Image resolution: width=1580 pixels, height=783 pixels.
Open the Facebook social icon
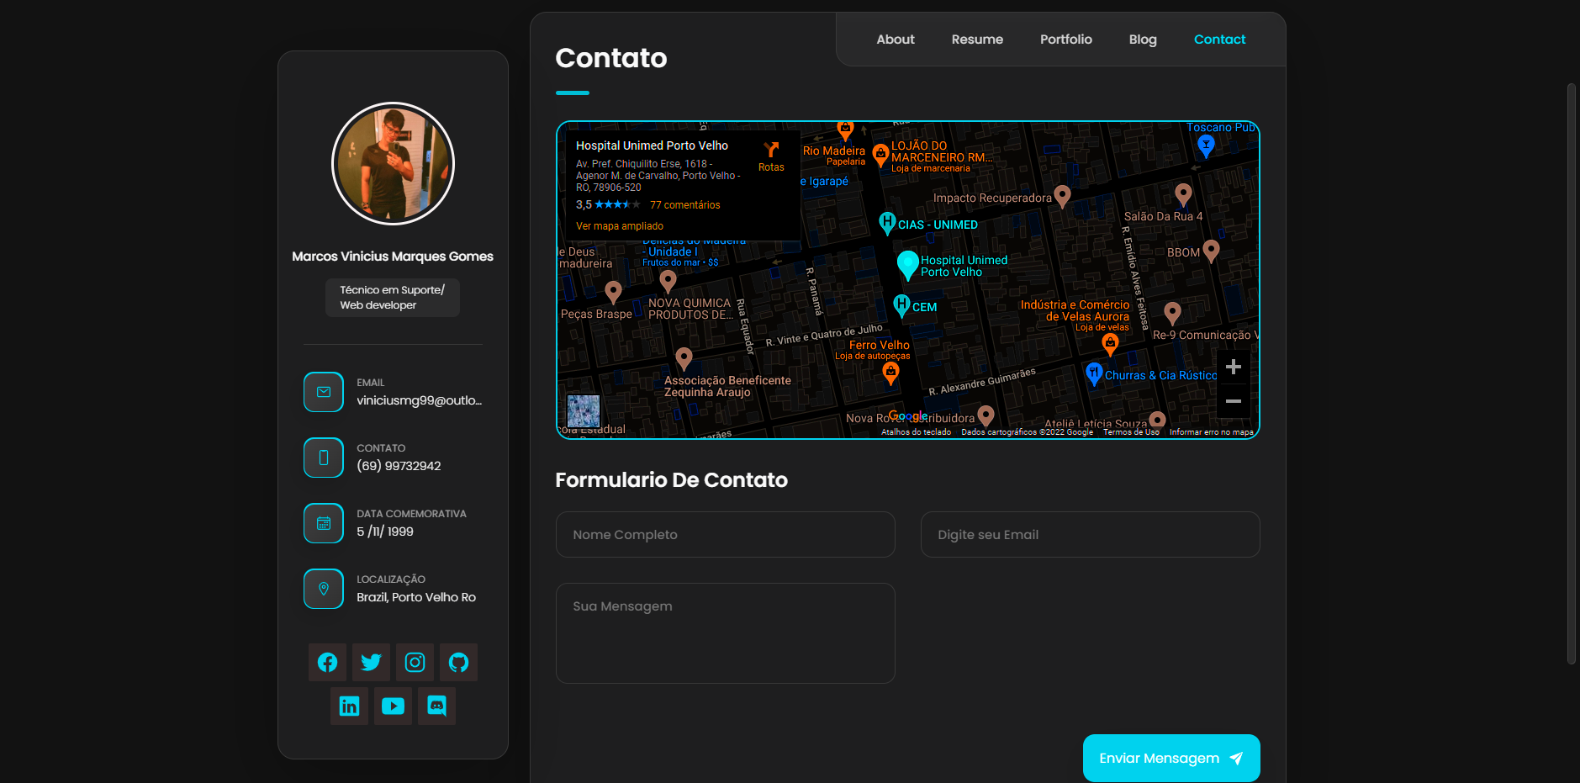pos(327,663)
